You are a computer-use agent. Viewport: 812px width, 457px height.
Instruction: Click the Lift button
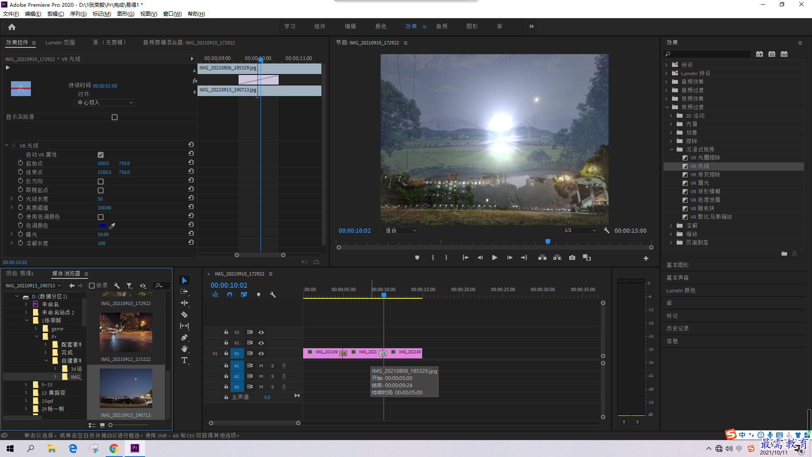542,258
